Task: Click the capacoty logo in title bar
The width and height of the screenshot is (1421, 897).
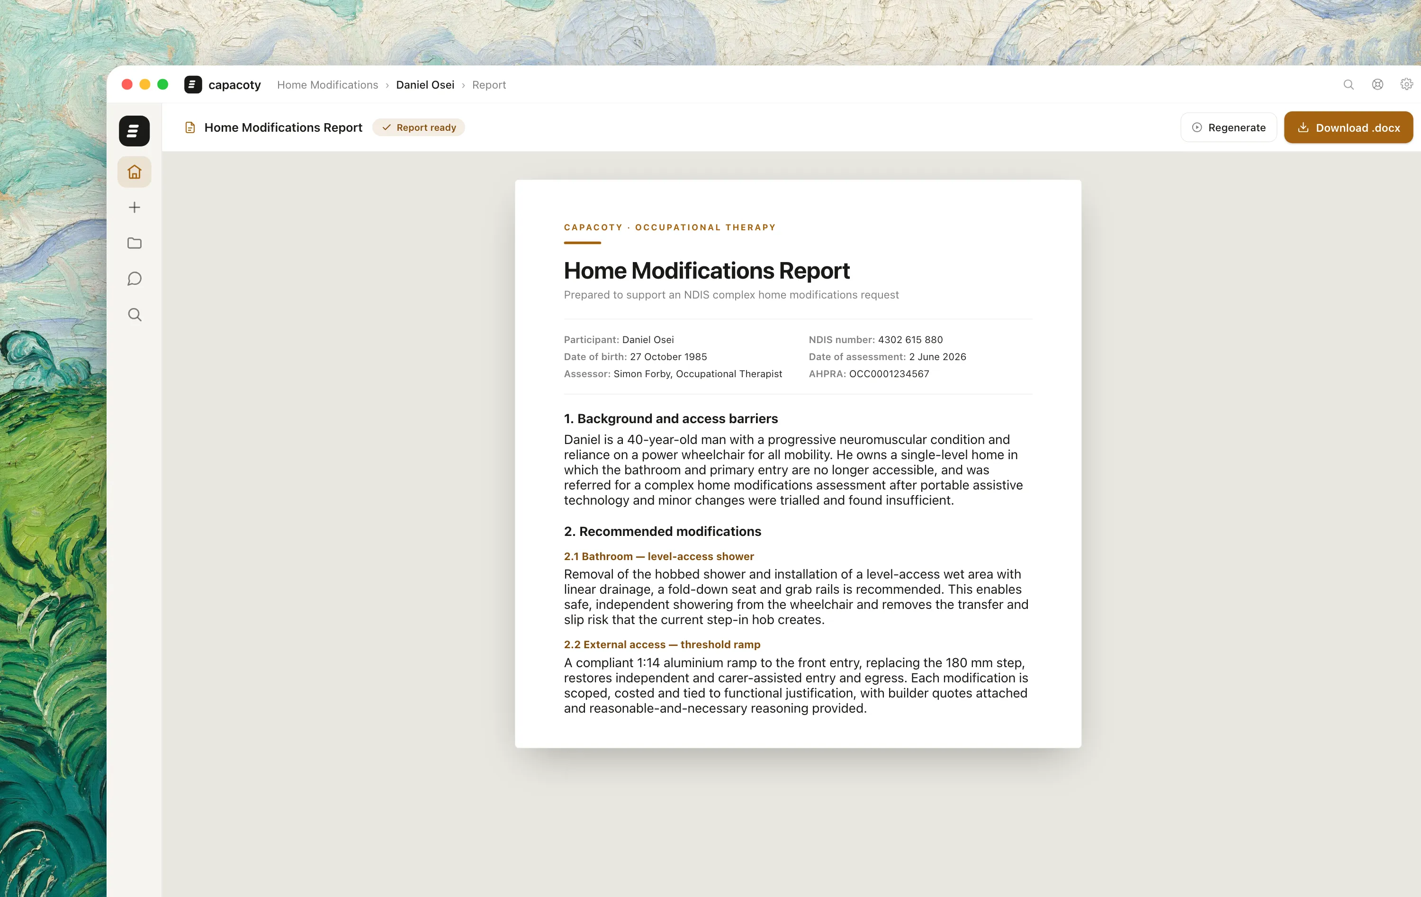Action: tap(192, 84)
